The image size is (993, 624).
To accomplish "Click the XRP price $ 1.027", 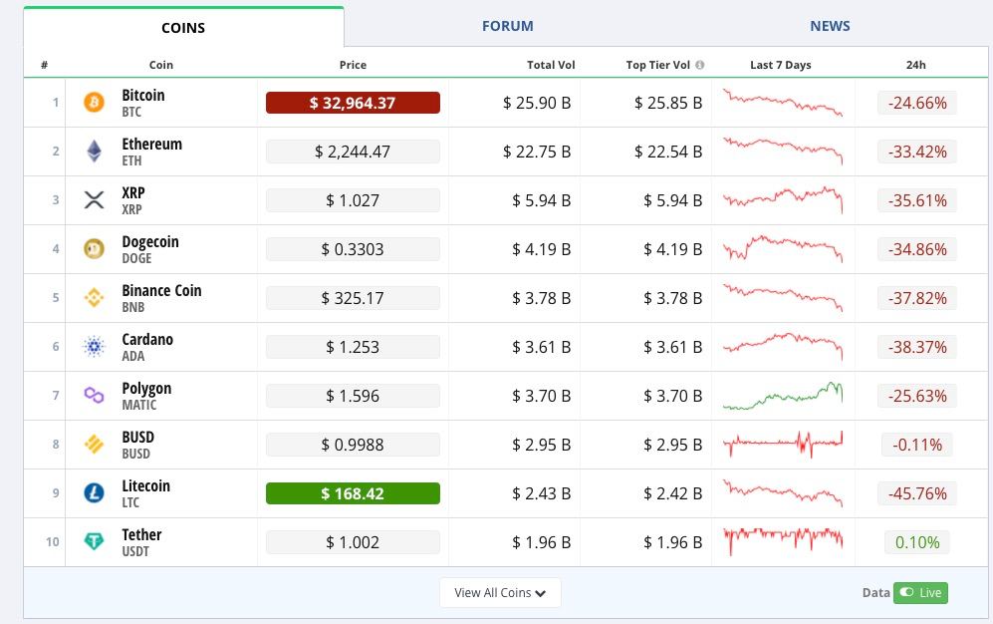I will [x=353, y=200].
